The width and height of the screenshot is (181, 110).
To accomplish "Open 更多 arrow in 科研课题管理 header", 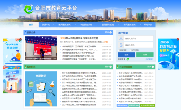I will coord(153,67).
